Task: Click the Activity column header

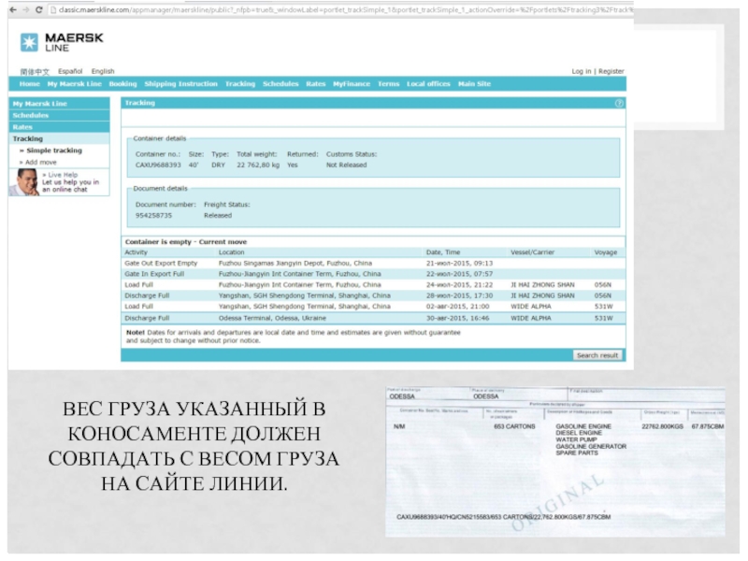Action: [136, 252]
